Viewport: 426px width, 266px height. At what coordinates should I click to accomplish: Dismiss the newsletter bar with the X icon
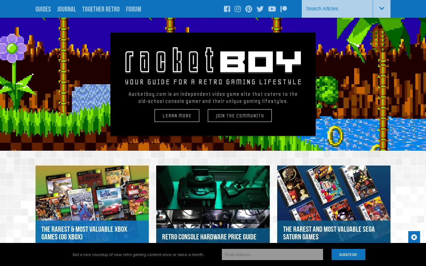[414, 237]
